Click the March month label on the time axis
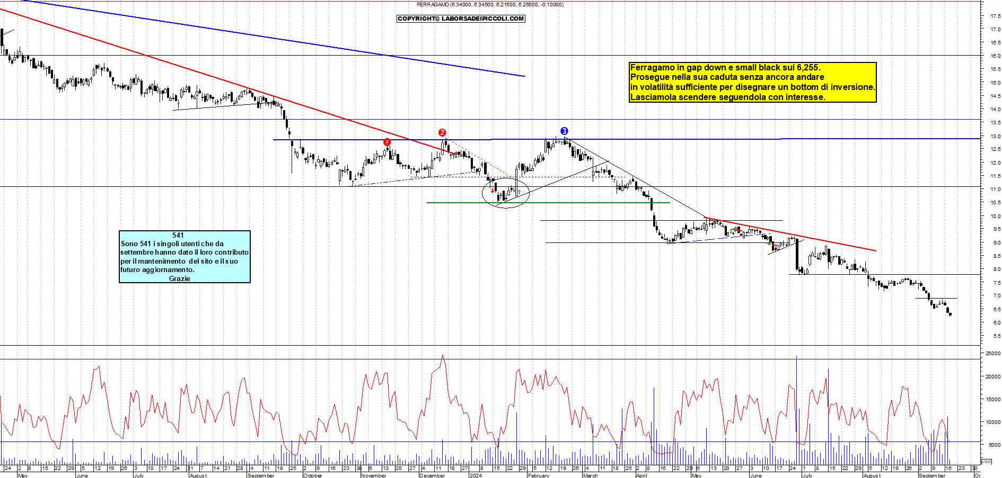Image resolution: width=1002 pixels, height=478 pixels. (x=590, y=475)
